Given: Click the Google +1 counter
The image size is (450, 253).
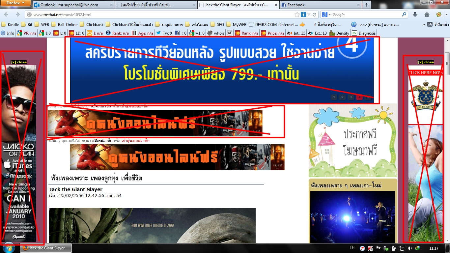Looking at the screenshot, I should [197, 33].
